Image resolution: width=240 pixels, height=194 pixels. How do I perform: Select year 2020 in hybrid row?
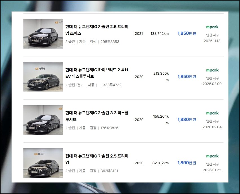tap(139, 77)
